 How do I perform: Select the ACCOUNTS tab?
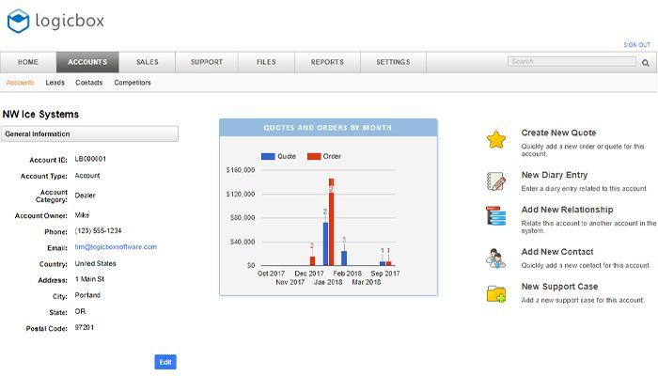[87, 62]
